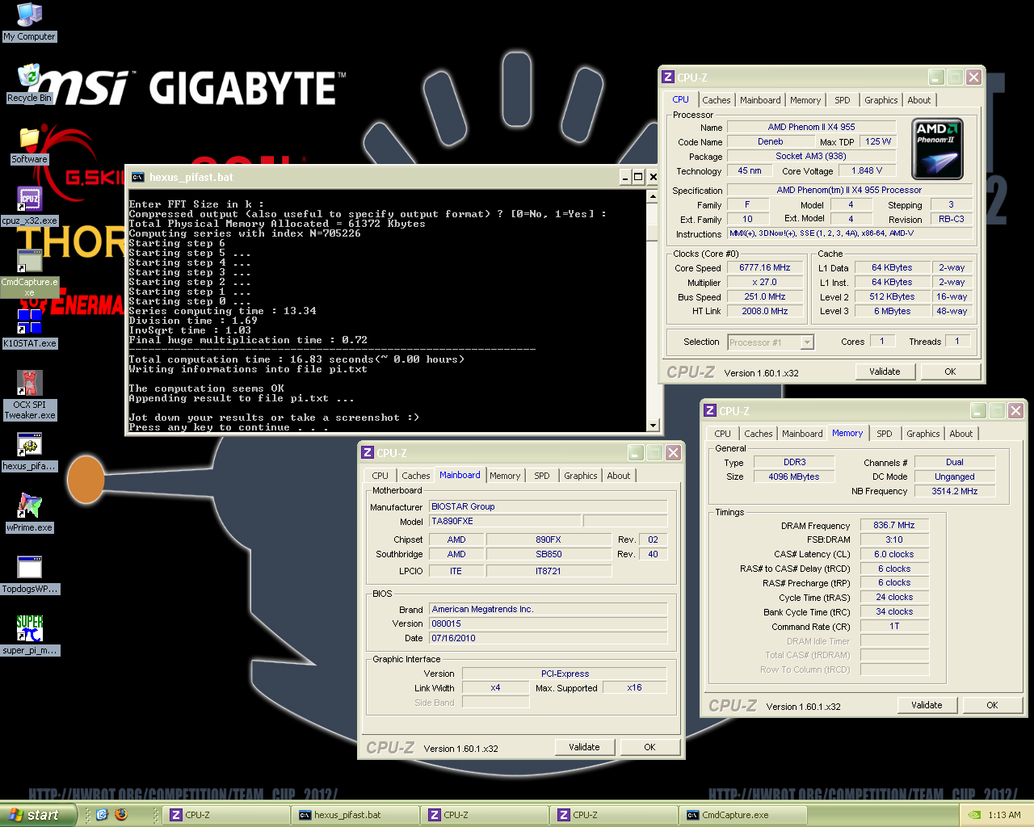The width and height of the screenshot is (1034, 827).
Task: Select Graphics tab in CPU-Z Mainboard window
Action: pos(580,476)
